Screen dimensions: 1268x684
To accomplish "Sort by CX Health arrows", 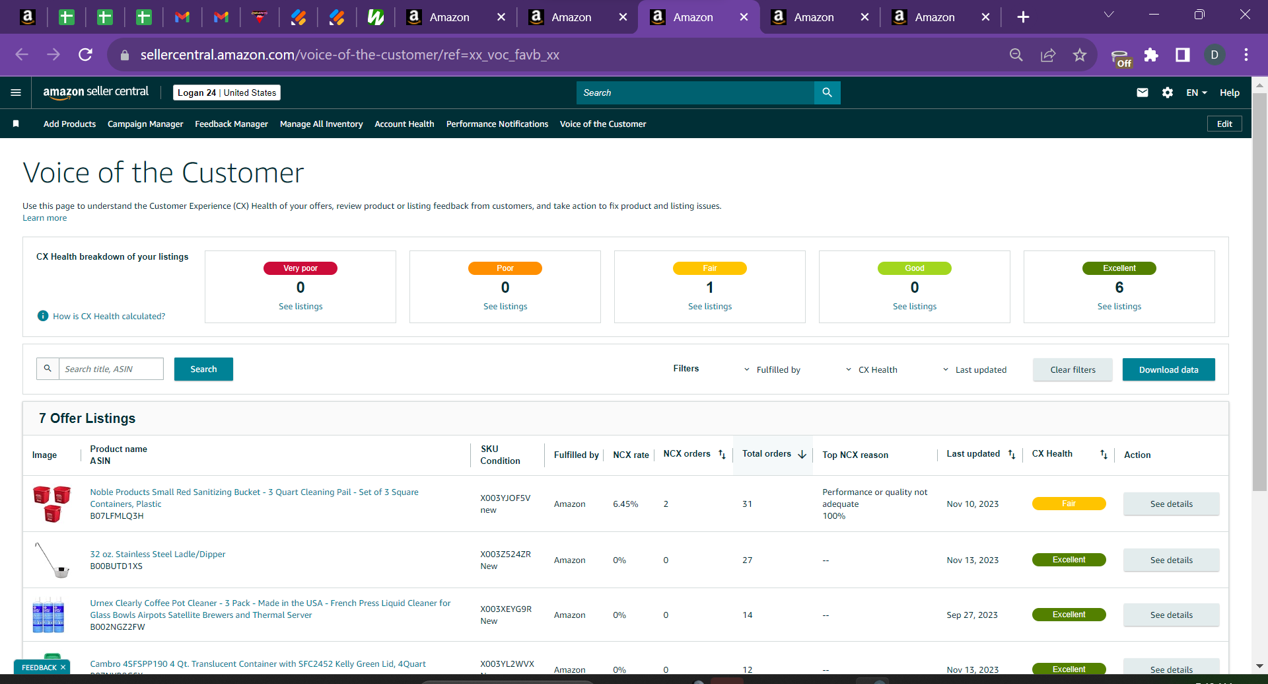I will coord(1104,455).
